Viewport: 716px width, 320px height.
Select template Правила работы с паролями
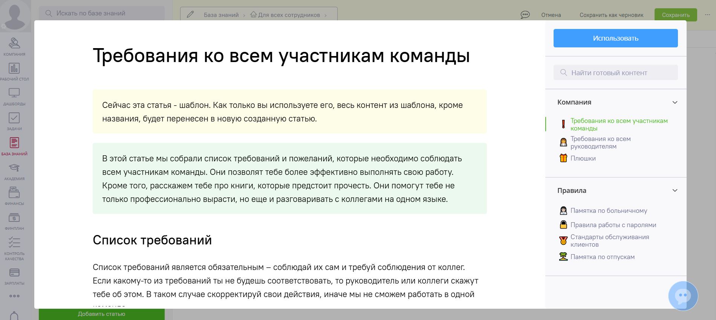(613, 225)
